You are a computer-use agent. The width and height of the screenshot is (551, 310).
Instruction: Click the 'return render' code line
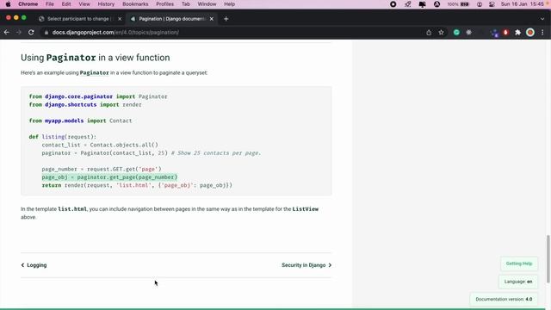(137, 185)
